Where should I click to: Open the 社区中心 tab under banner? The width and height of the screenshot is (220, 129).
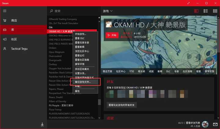121,72
